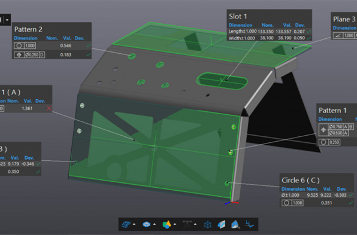The height and width of the screenshot is (235, 357).
Task: Click the shaded surface with gear icon
Action: [x=235, y=225]
